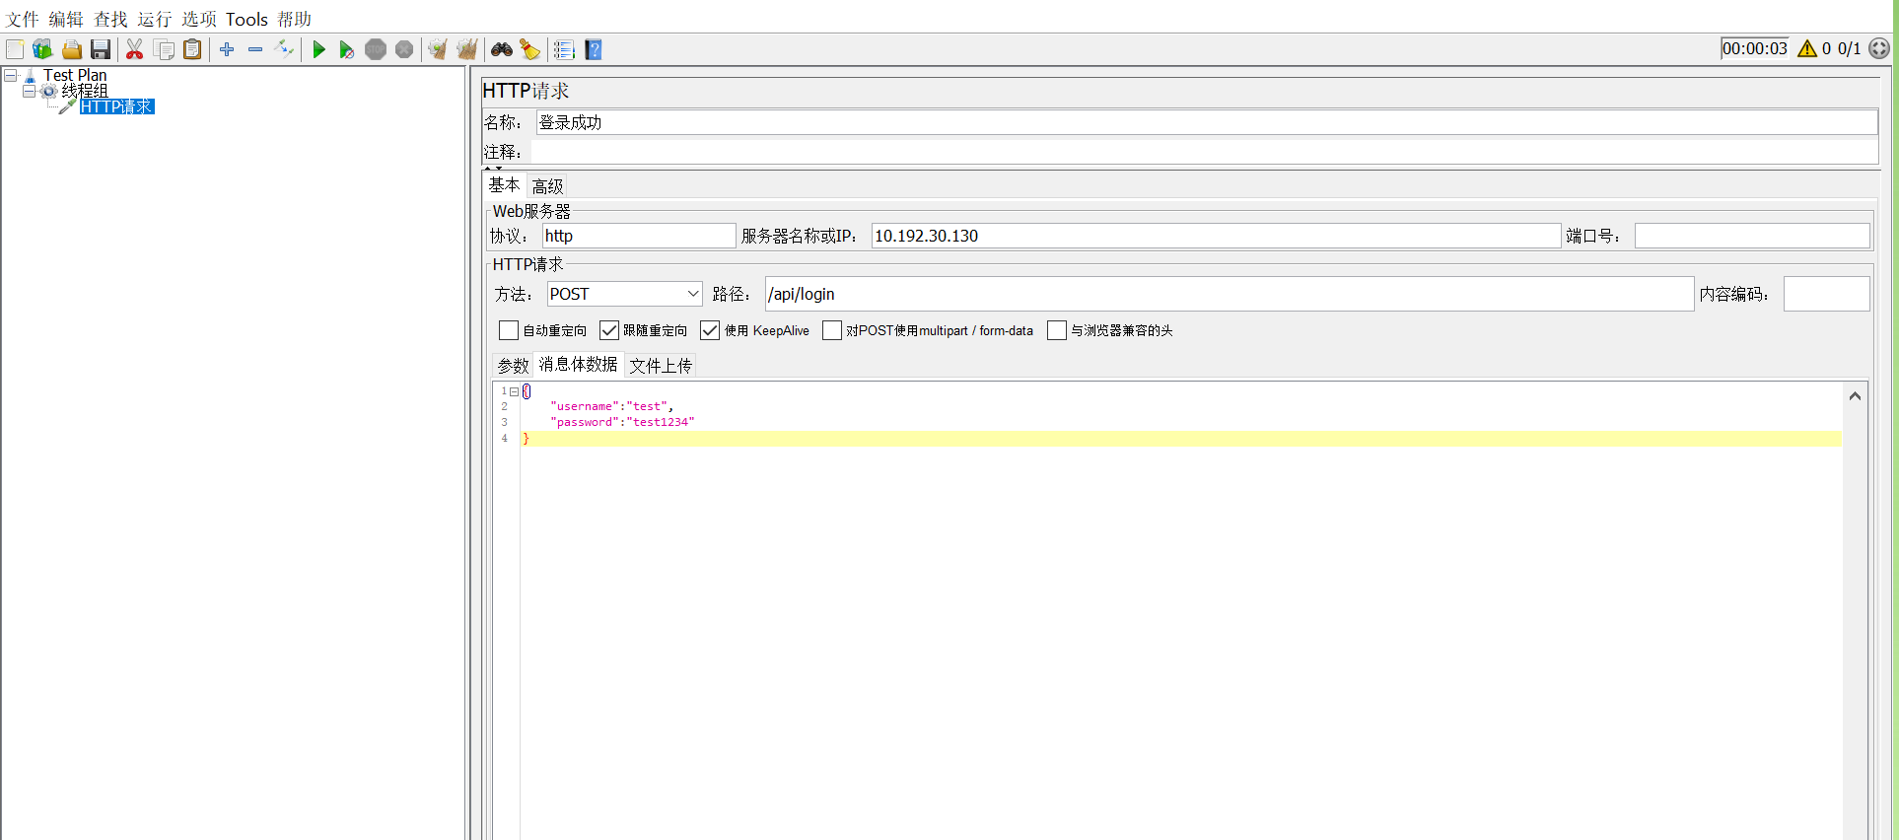Click the Help question mark icon
The image size is (1899, 840).
pyautogui.click(x=594, y=49)
